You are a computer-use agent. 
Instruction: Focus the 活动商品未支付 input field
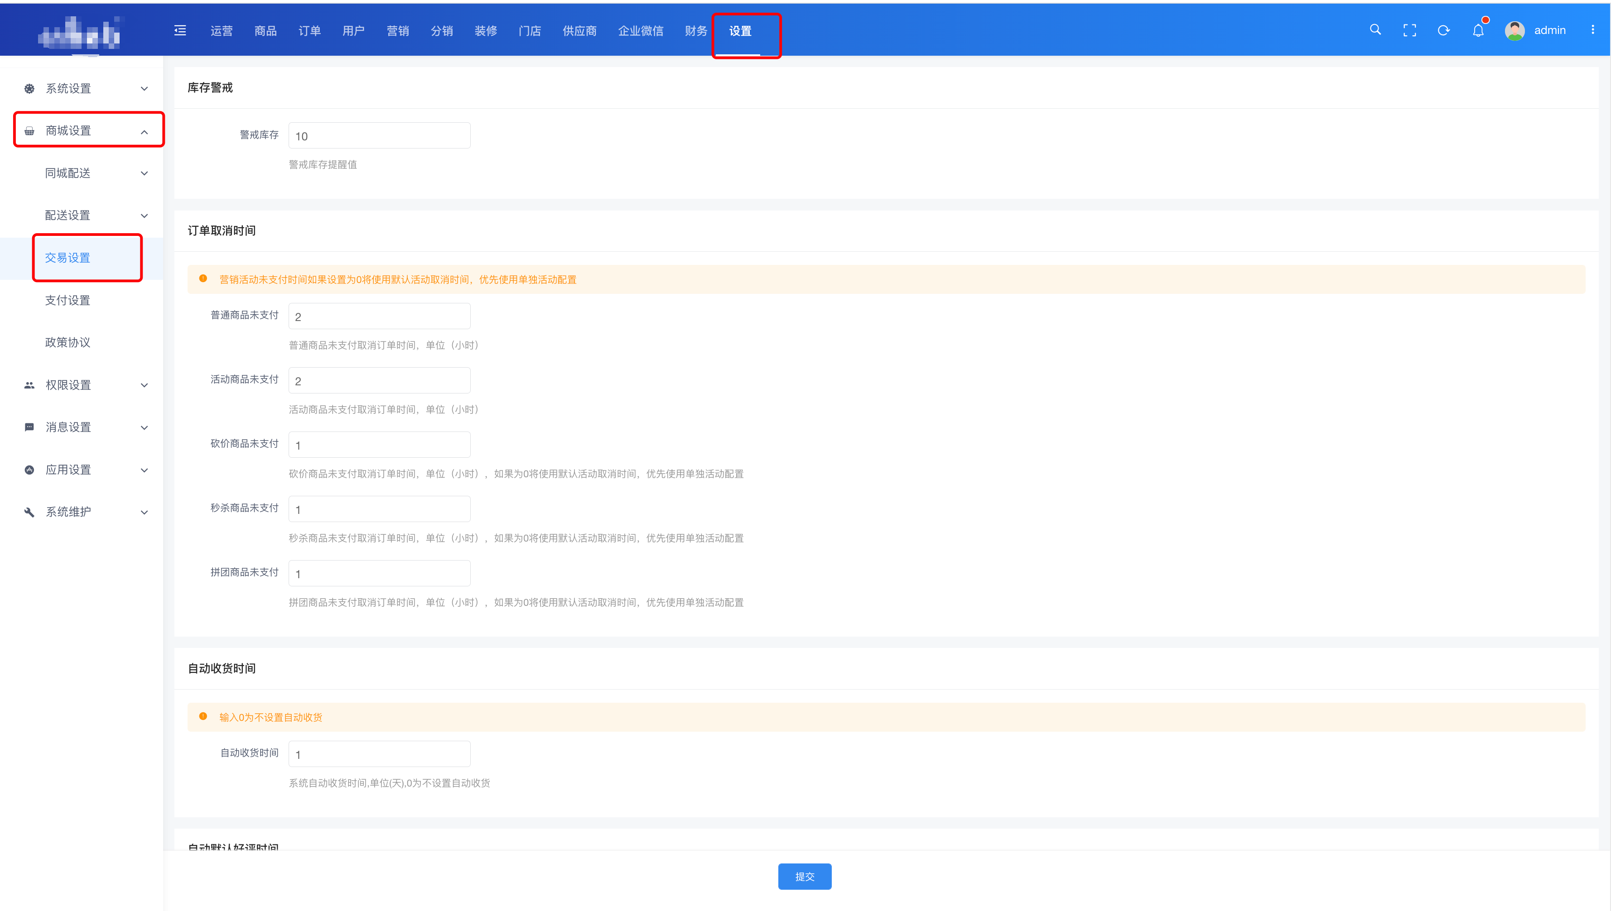379,380
